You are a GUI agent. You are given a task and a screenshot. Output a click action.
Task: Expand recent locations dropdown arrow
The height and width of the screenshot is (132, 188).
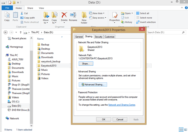[x=16, y=32]
